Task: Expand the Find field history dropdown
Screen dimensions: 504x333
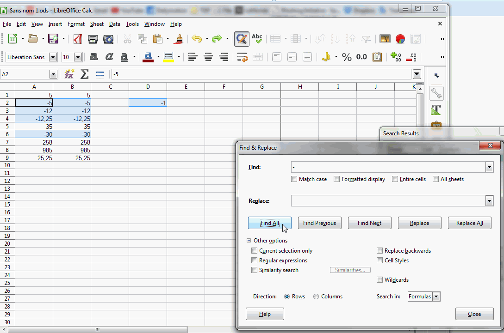Action: coord(489,167)
